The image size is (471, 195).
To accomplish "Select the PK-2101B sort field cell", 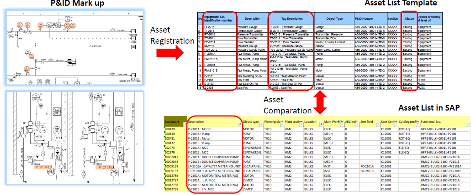I will [x=370, y=171].
